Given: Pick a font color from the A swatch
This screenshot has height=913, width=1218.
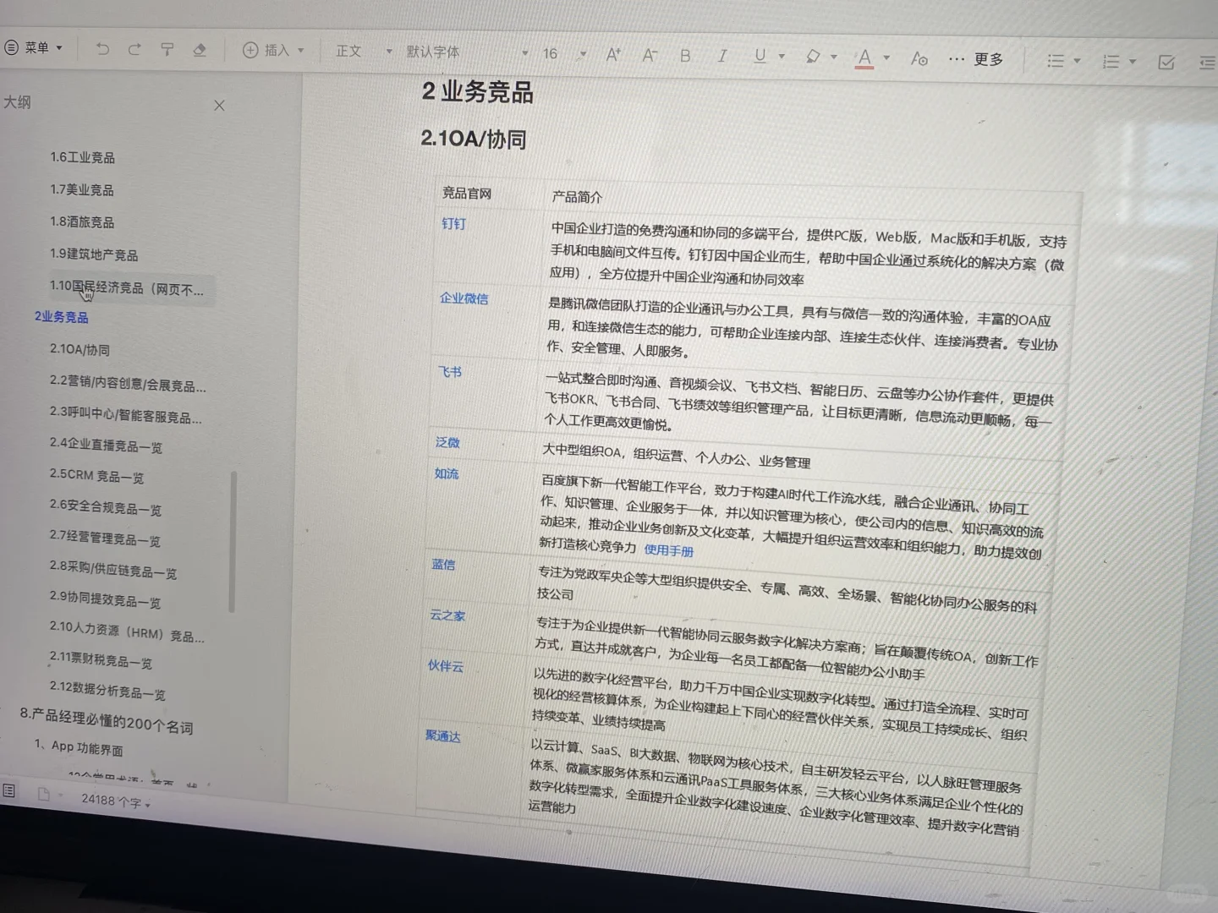Looking at the screenshot, I should [865, 57].
